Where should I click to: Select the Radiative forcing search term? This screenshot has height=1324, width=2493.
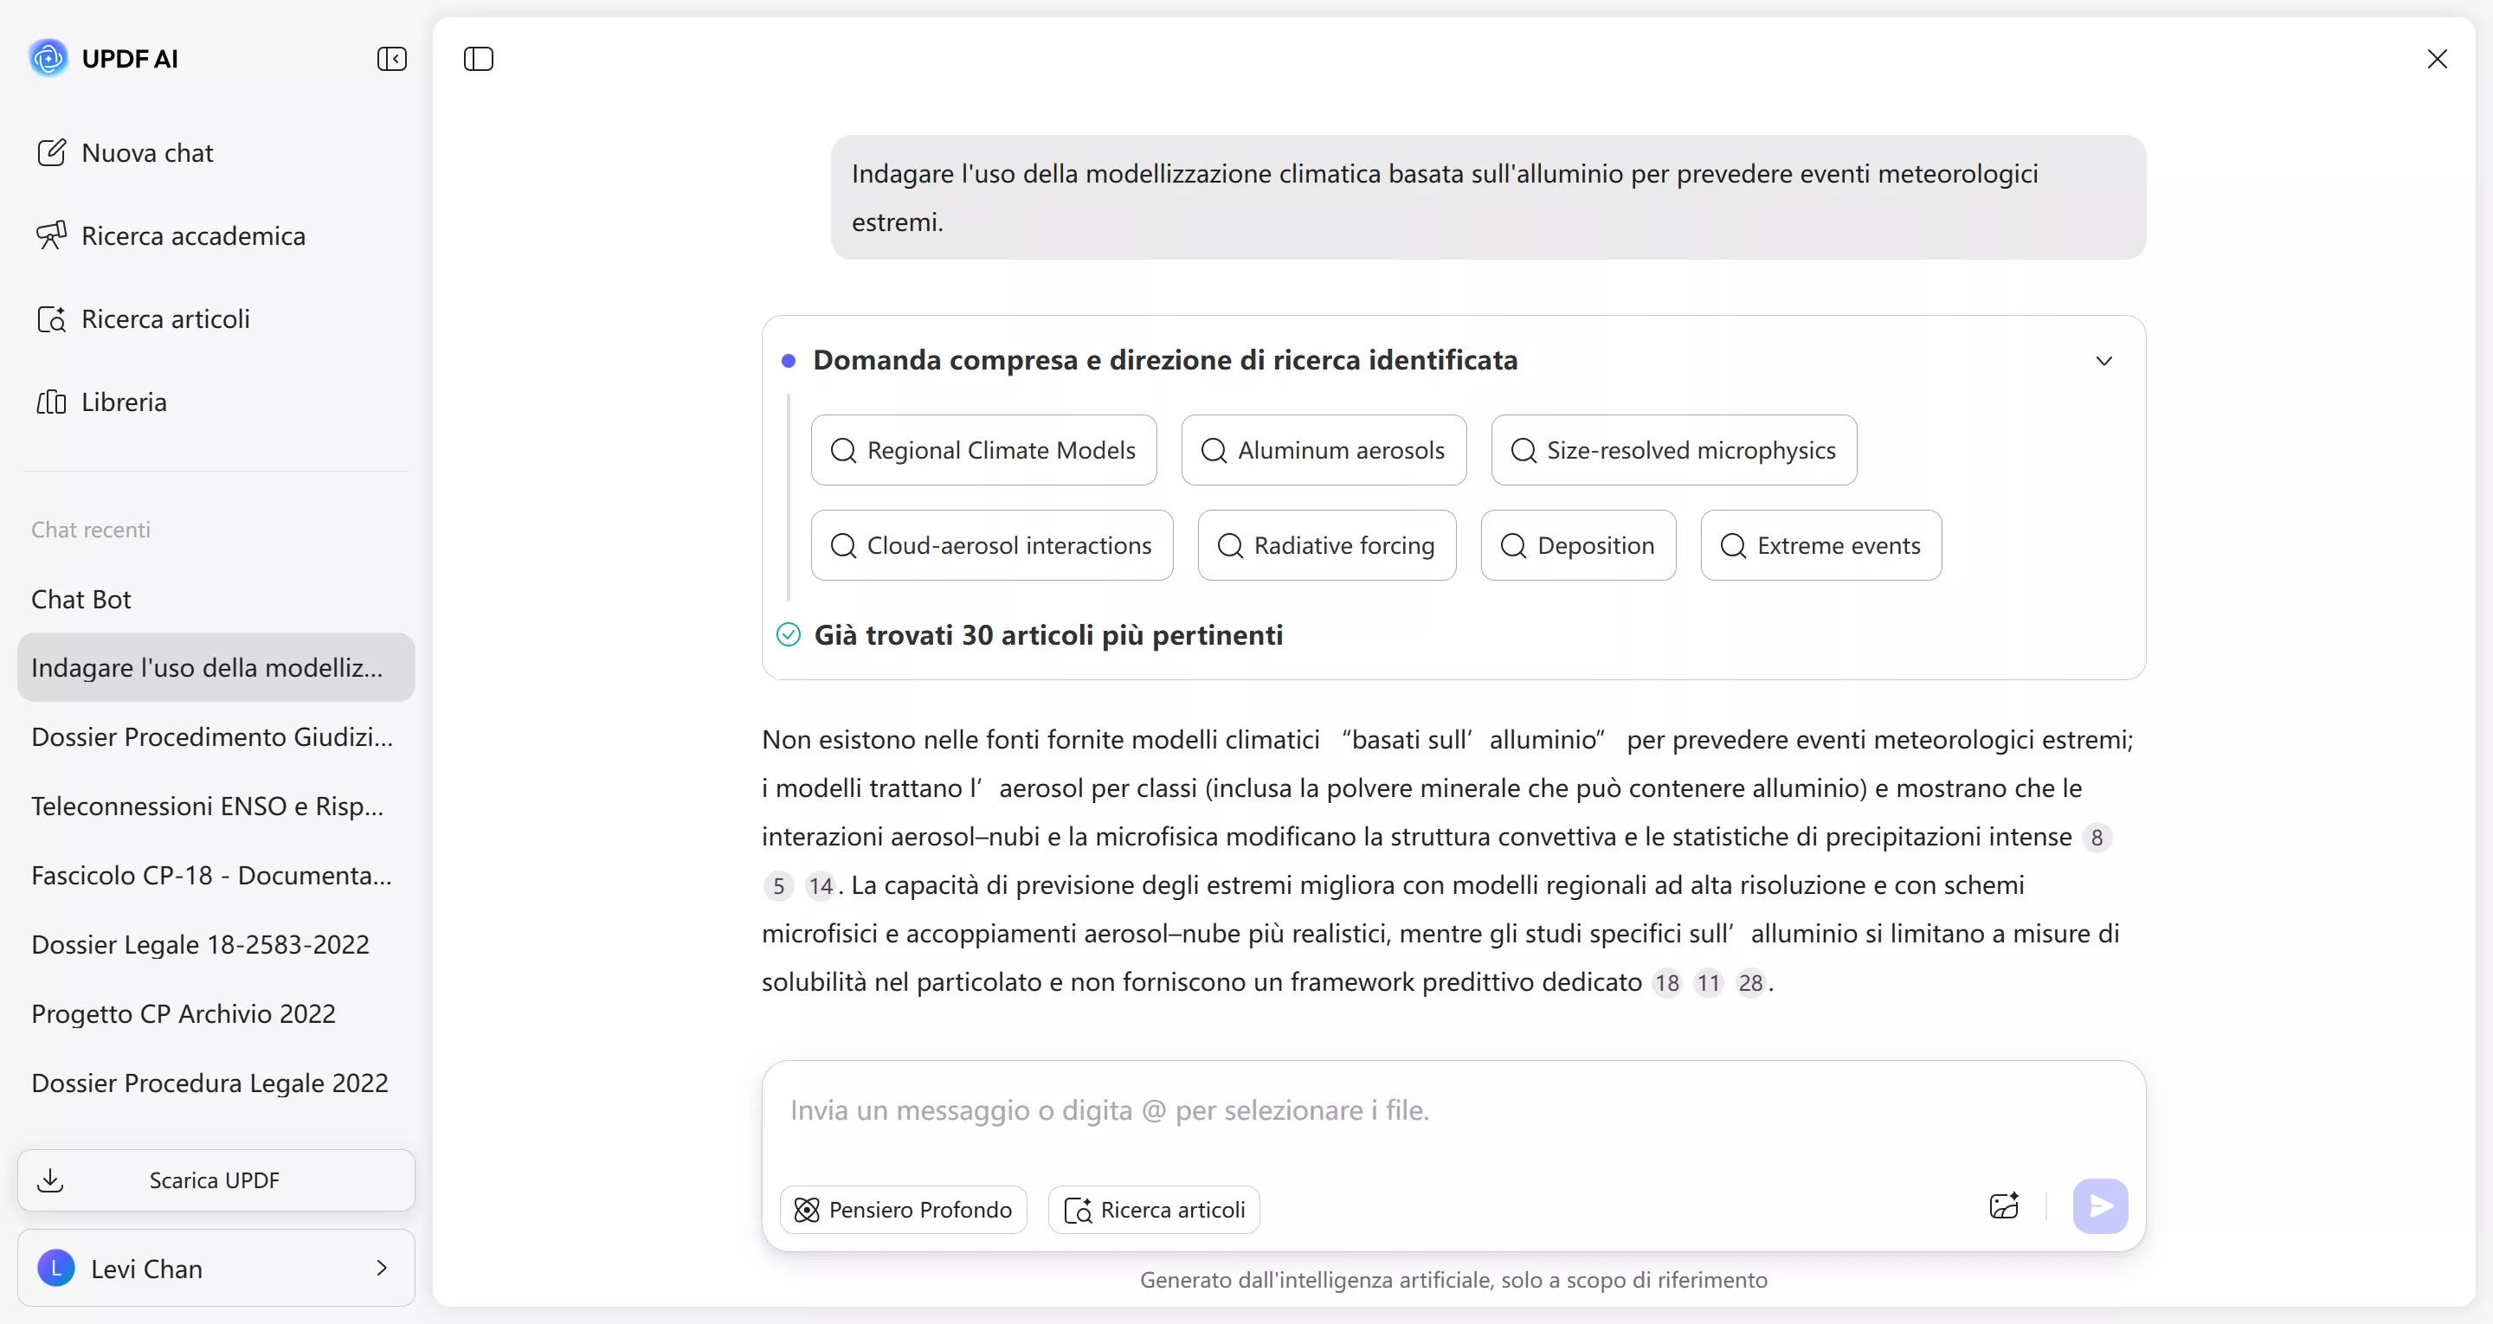coord(1327,545)
